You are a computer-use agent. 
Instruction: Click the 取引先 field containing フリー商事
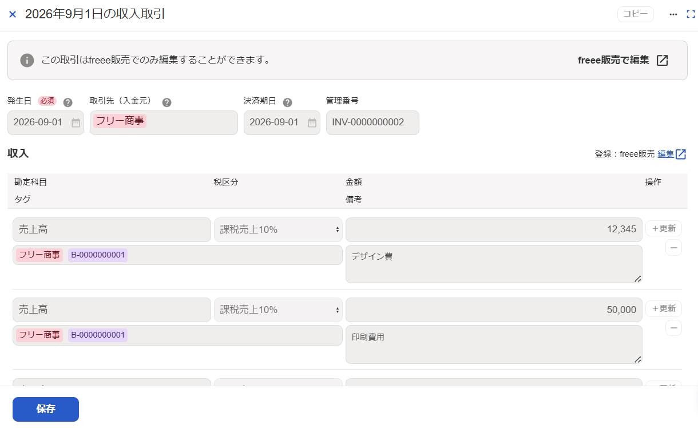click(164, 122)
